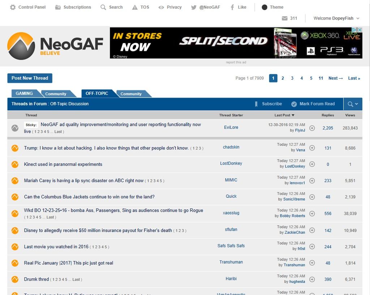The width and height of the screenshot is (370, 295).
Task: Open the Gaming Community tab
Action: pos(56,94)
